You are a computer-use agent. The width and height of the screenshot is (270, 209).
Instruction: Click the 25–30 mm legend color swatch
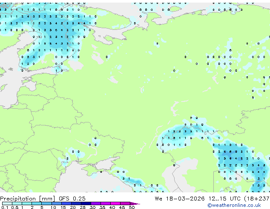86,203
